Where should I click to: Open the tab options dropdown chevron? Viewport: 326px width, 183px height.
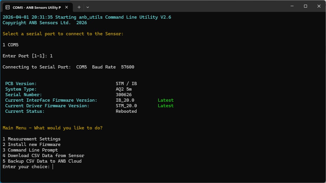87,7
